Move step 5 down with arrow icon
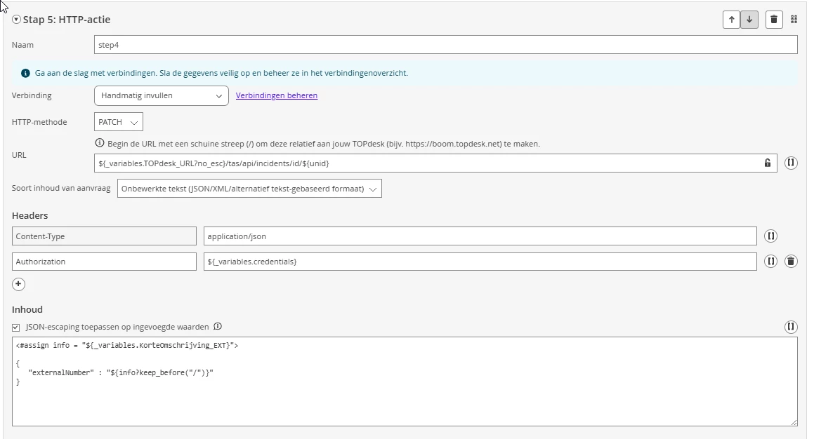The image size is (814, 439). 749,20
